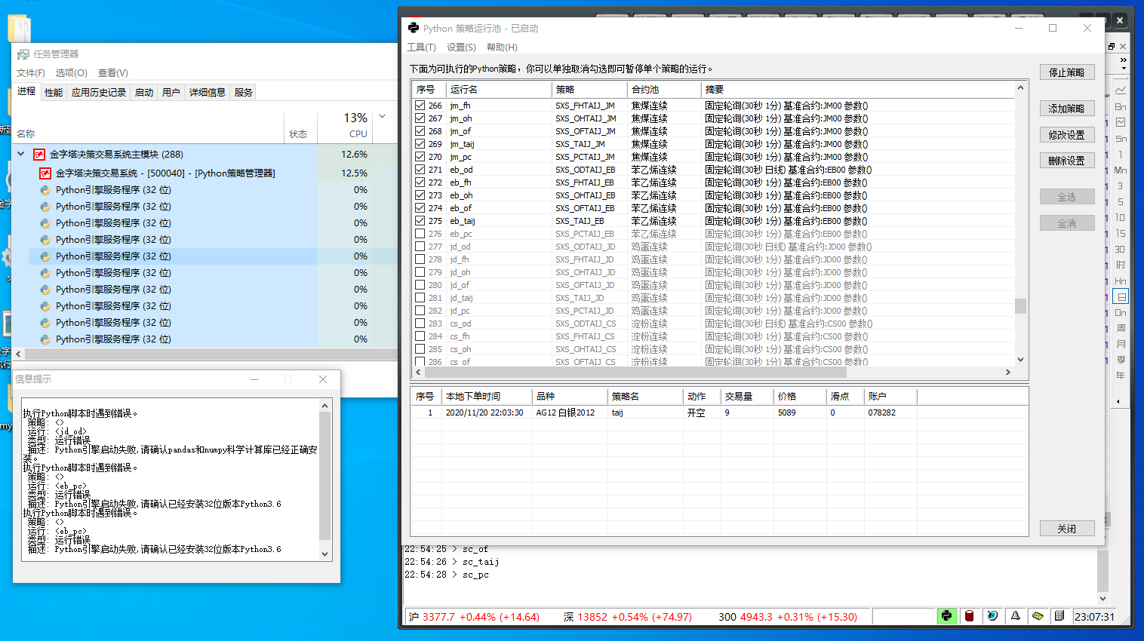Select the 15 minute period icon
The image size is (1144, 641).
[x=1121, y=234]
